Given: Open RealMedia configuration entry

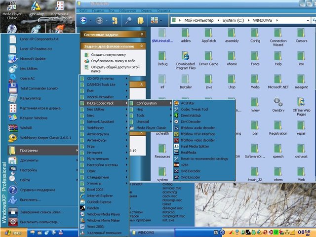Looking at the screenshot, I should [x=204, y=153].
